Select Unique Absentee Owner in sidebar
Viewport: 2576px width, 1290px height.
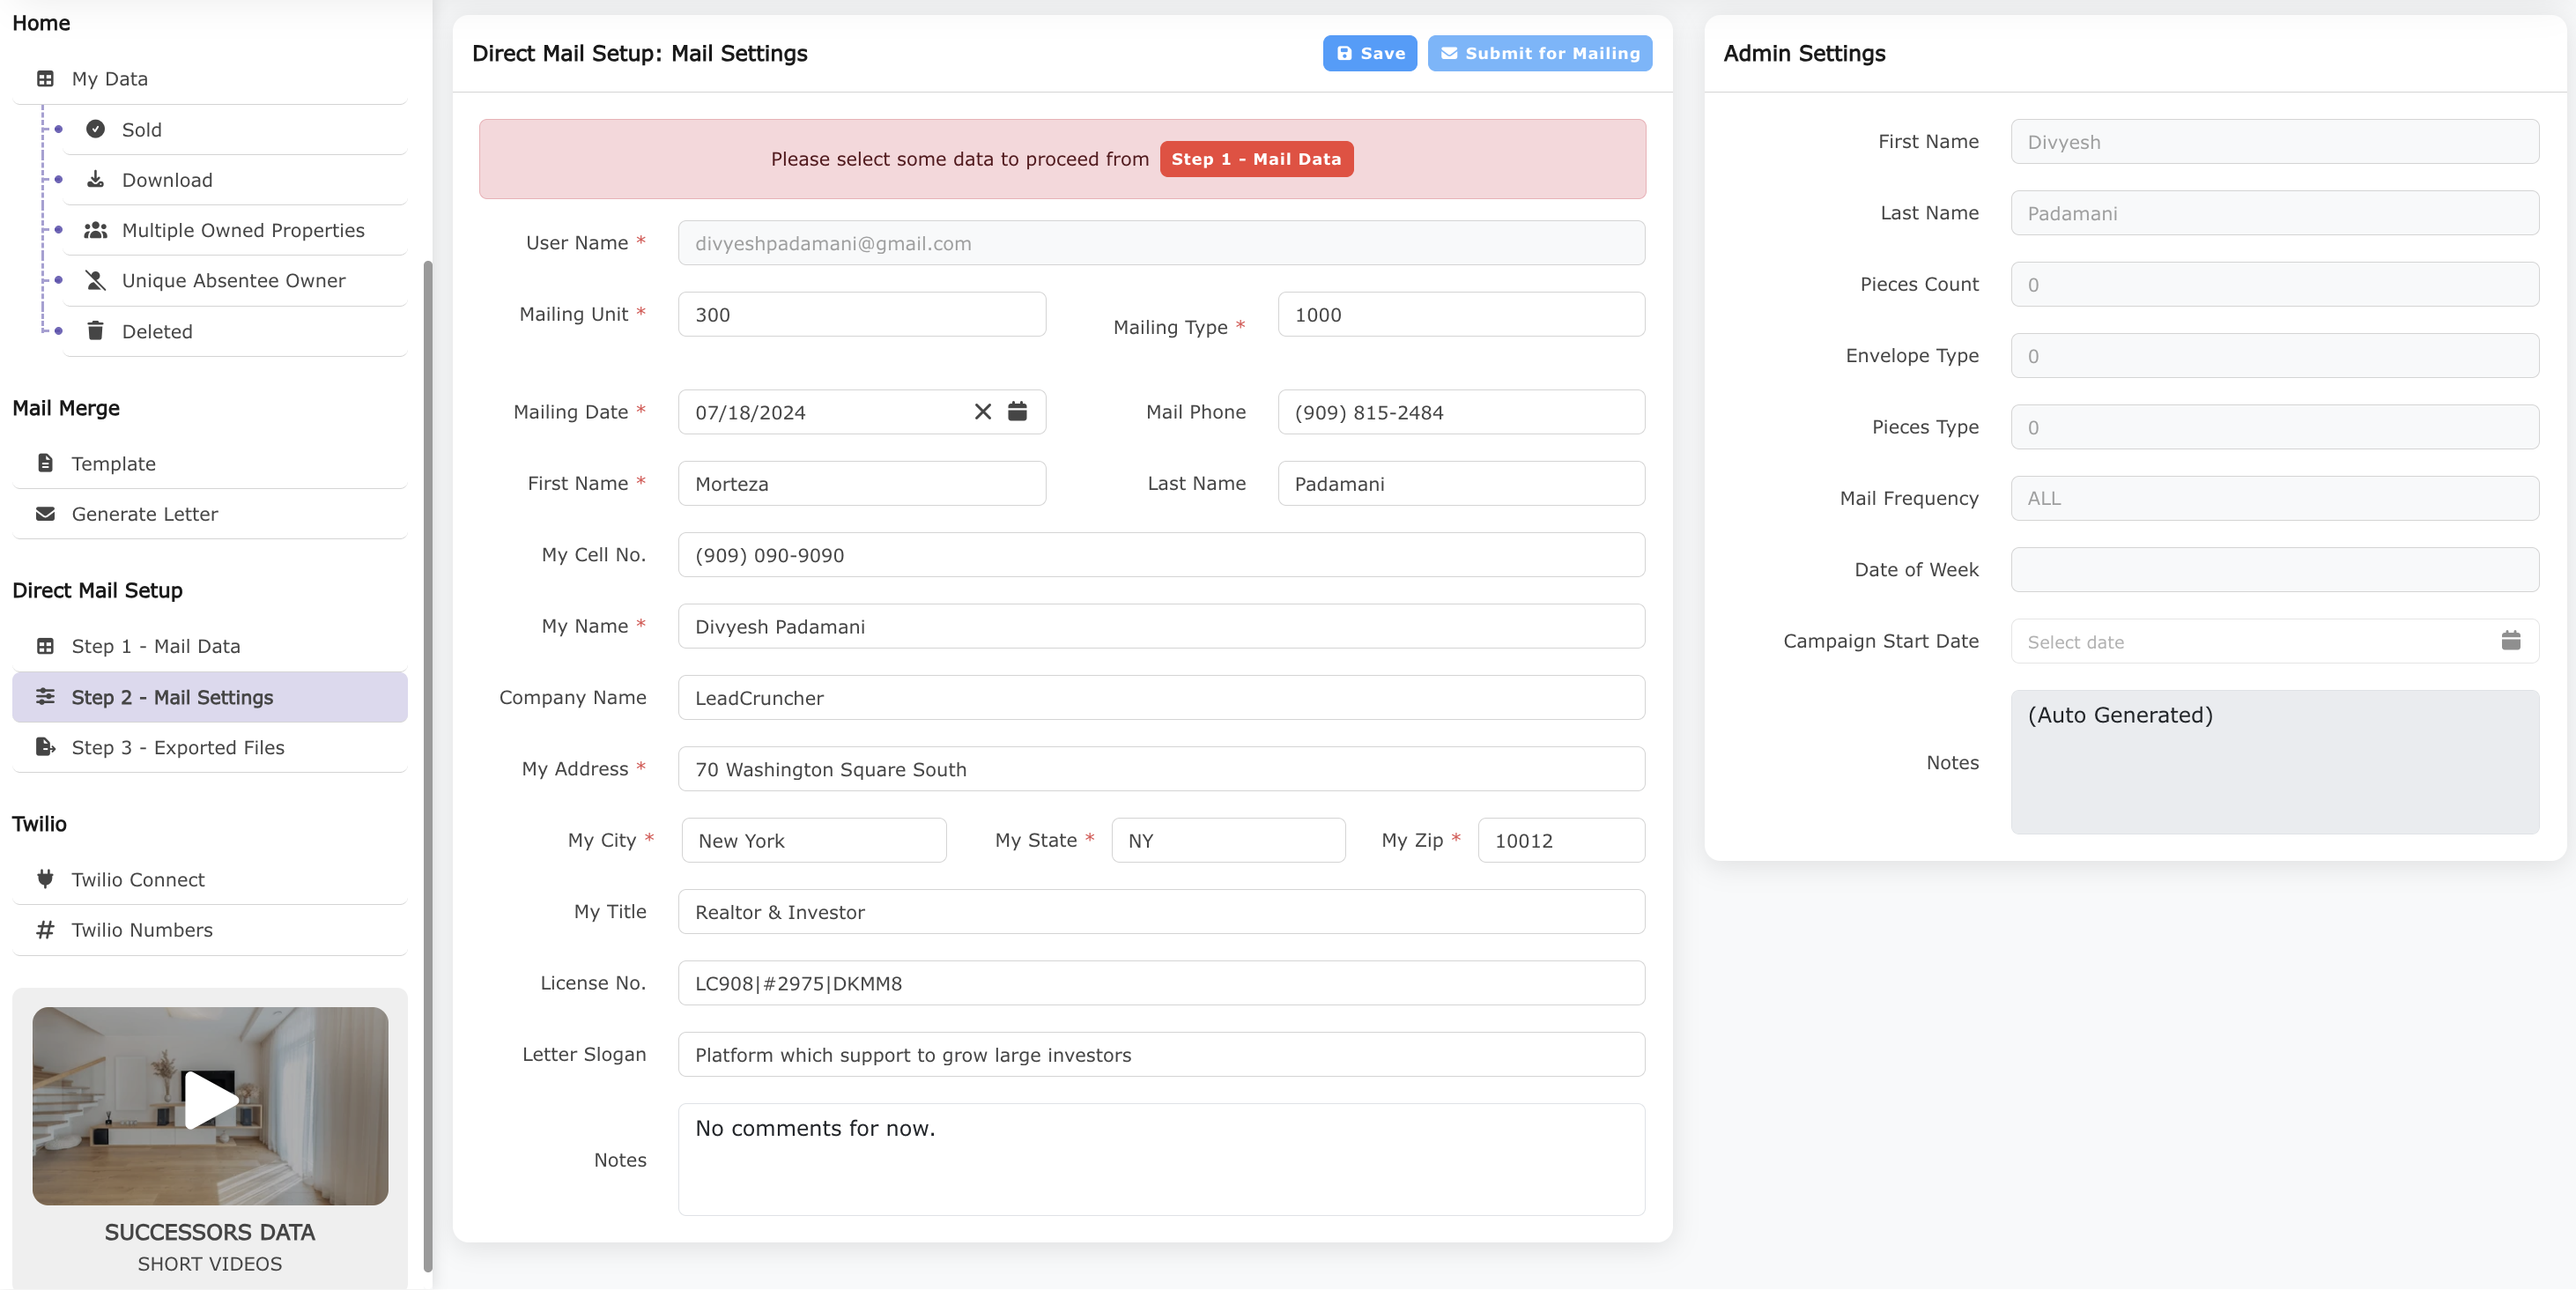pyautogui.click(x=233, y=280)
